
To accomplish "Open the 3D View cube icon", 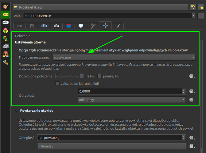I will pos(6,31).
